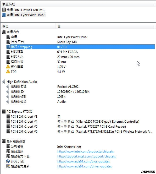Click the chip icon beside 程序技術
The height and width of the screenshot is (174, 156).
(8, 62)
